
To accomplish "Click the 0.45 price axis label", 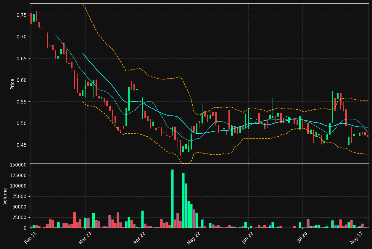I will click(22, 145).
